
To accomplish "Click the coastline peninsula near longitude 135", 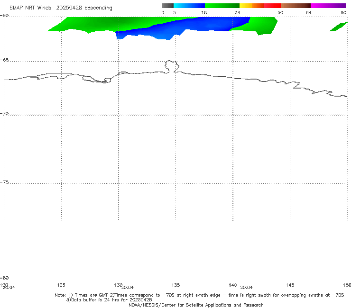I will [172, 66].
